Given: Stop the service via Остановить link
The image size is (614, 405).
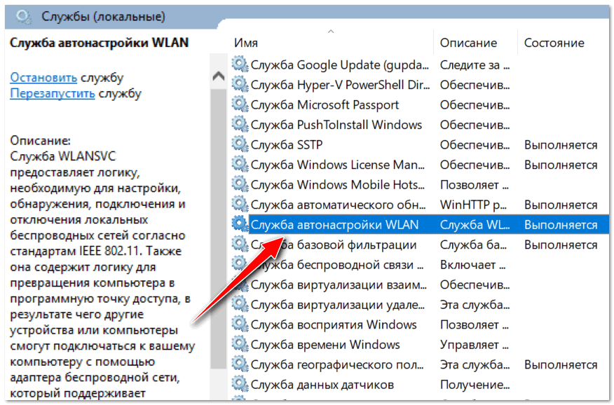Looking at the screenshot, I should pyautogui.click(x=43, y=77).
